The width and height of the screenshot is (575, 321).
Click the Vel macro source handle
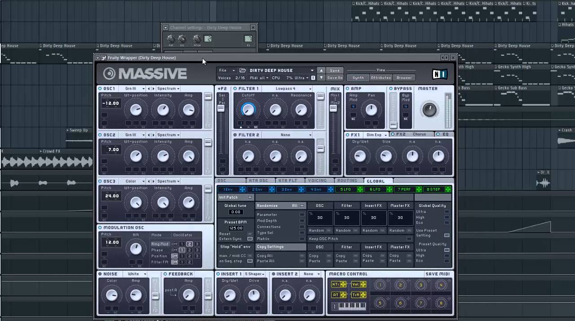(x=363, y=284)
